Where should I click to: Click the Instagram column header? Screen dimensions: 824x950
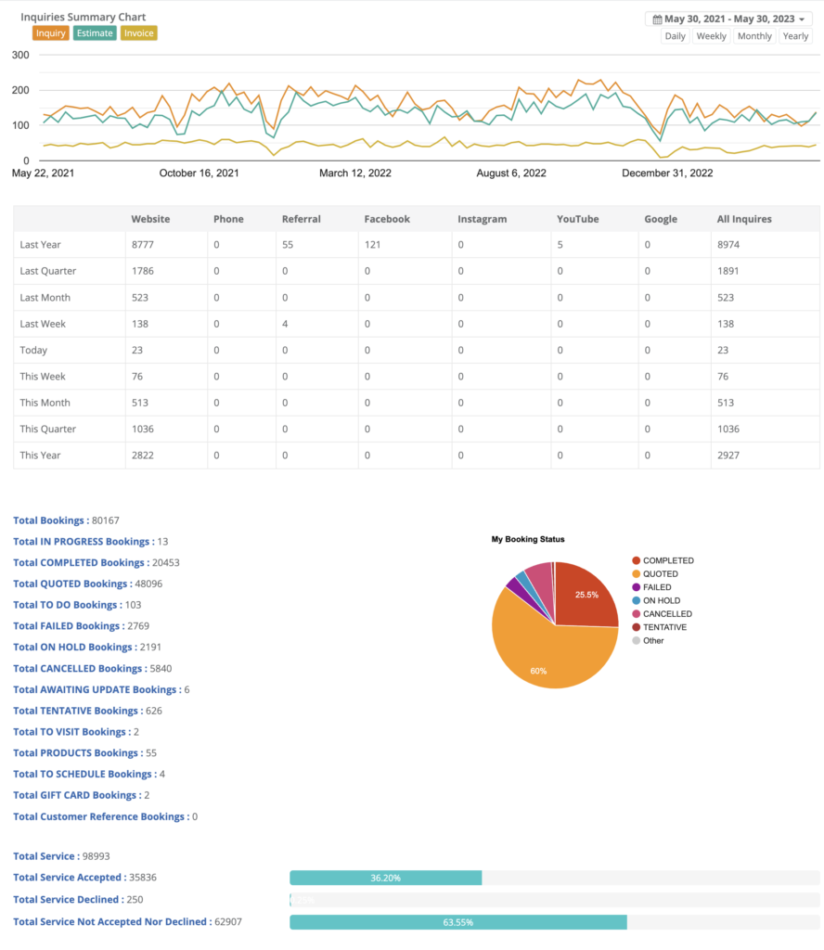(483, 219)
